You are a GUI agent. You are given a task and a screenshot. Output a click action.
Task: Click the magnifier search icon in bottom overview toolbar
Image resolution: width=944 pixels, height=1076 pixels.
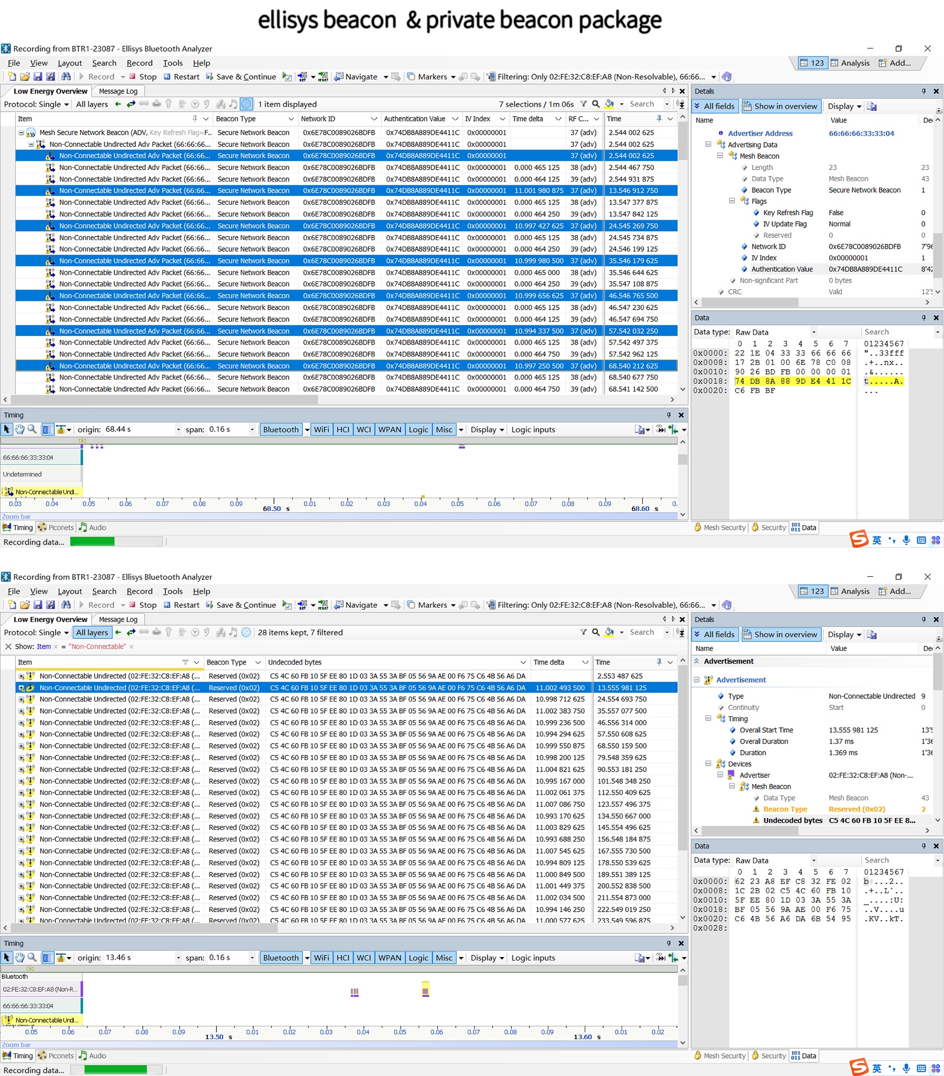click(x=596, y=633)
